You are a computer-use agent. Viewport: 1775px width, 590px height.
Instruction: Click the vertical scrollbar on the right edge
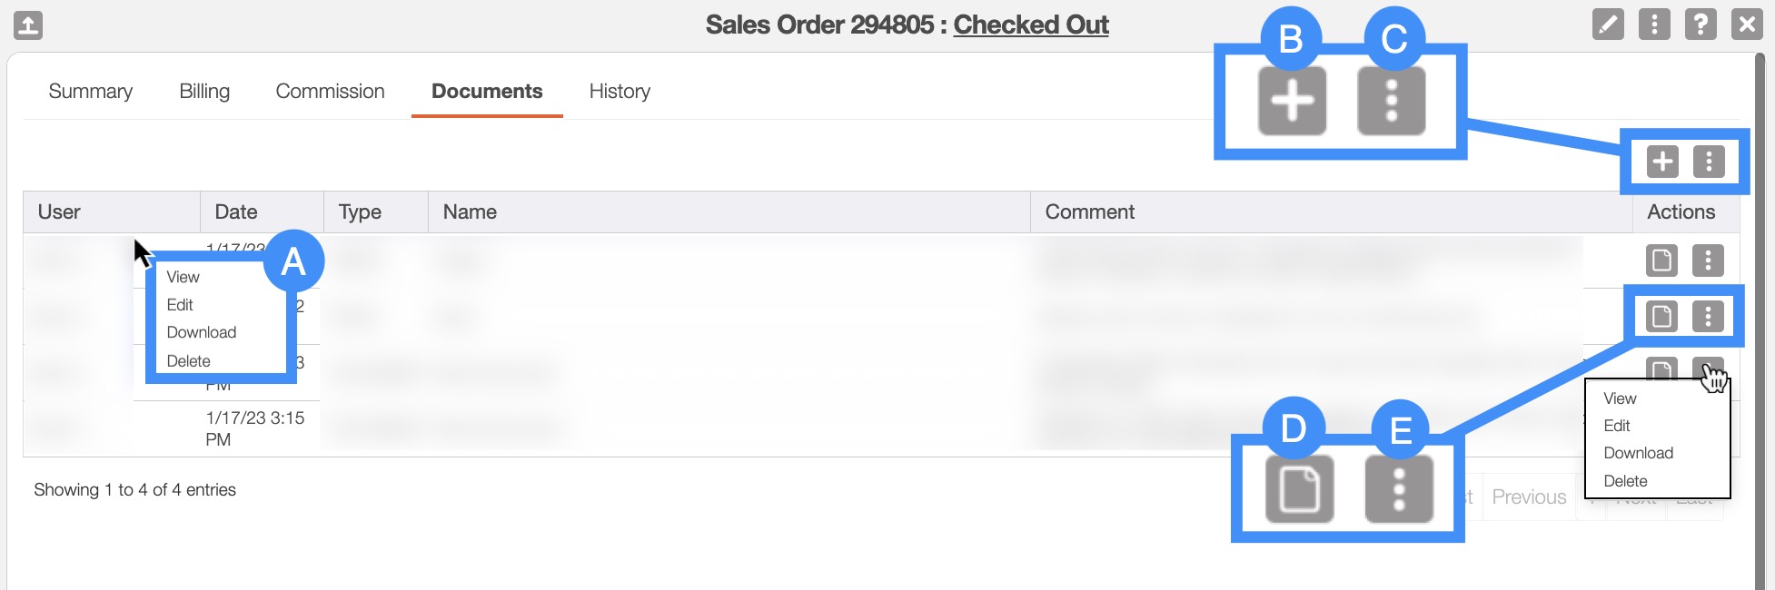click(1760, 318)
